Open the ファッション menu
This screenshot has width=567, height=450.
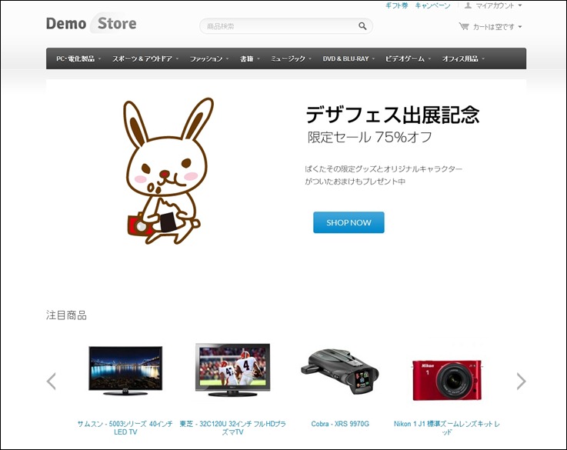209,58
